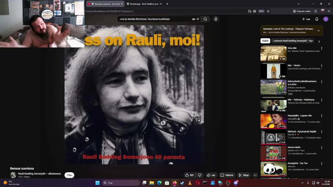Open options for Rukoushetki pääsiäisaamuna video
Viewport: 333px width, 187px height.
[x=322, y=82]
